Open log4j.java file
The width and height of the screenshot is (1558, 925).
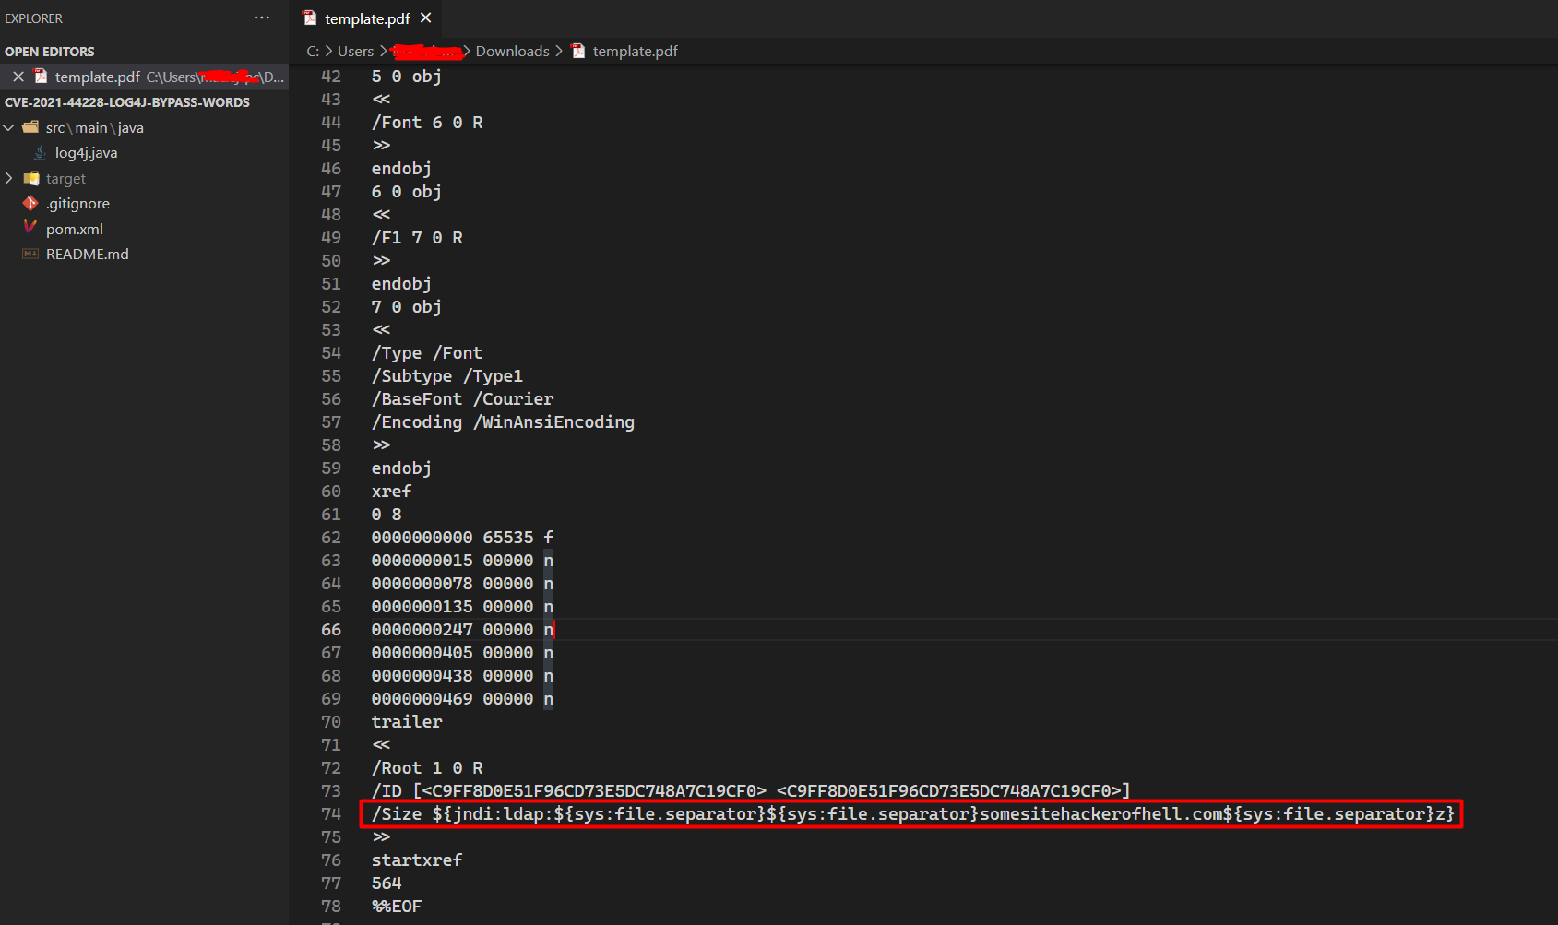click(86, 153)
